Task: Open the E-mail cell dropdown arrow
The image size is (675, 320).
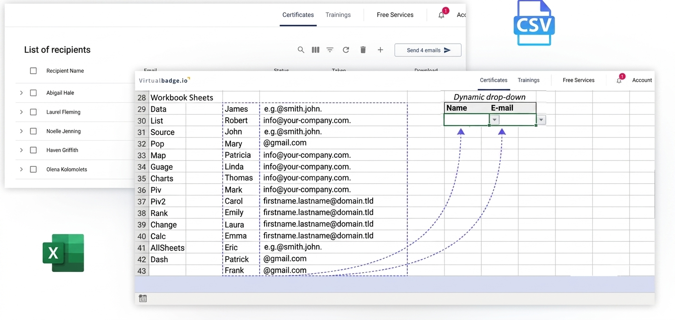Action: 541,120
